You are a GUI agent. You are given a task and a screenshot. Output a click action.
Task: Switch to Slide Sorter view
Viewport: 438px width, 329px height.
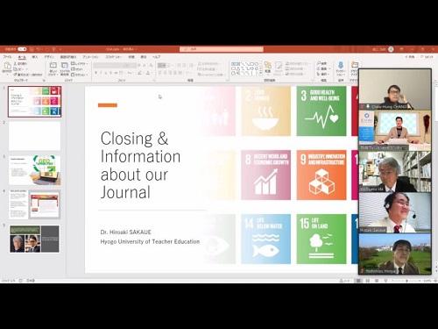[x=367, y=281]
